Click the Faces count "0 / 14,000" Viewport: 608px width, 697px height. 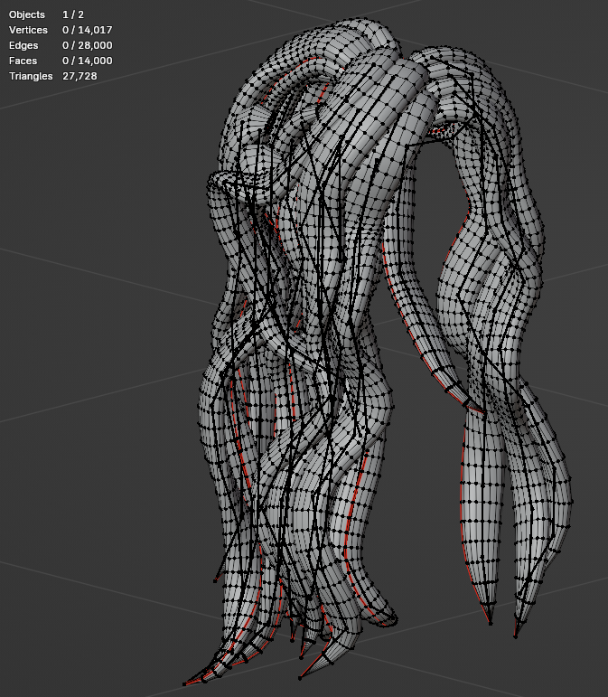pos(88,61)
